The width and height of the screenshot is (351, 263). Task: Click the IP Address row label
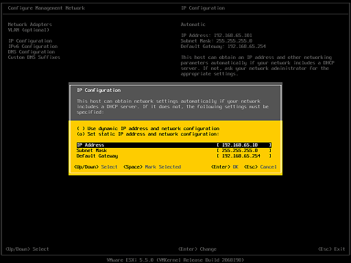click(x=90, y=145)
